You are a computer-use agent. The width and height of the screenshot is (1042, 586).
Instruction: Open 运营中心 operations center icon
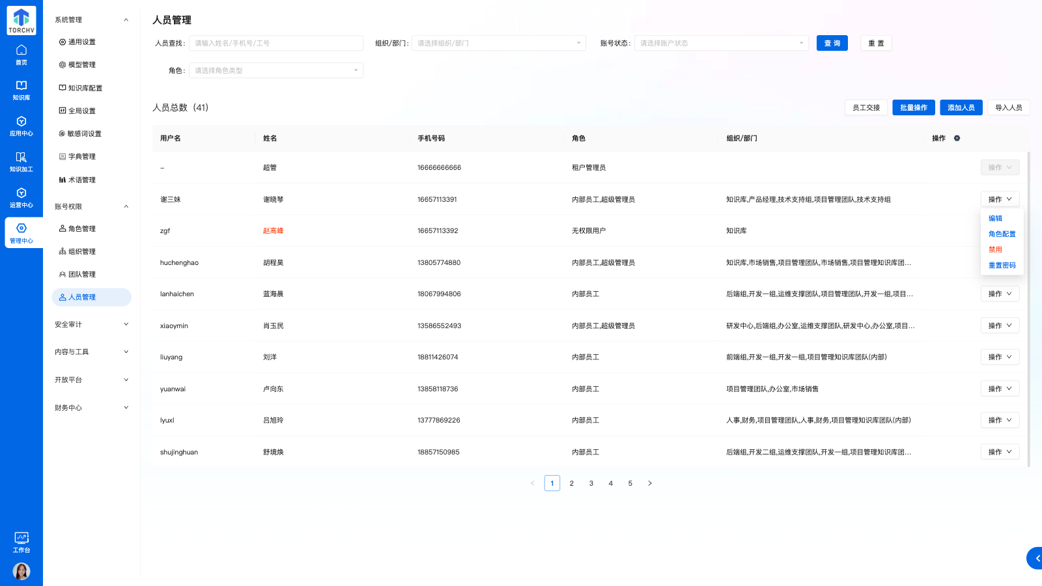pos(21,198)
